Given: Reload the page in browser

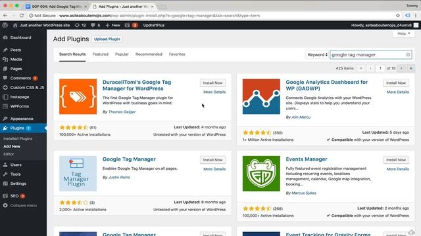Looking at the screenshot, I should 22,16.
